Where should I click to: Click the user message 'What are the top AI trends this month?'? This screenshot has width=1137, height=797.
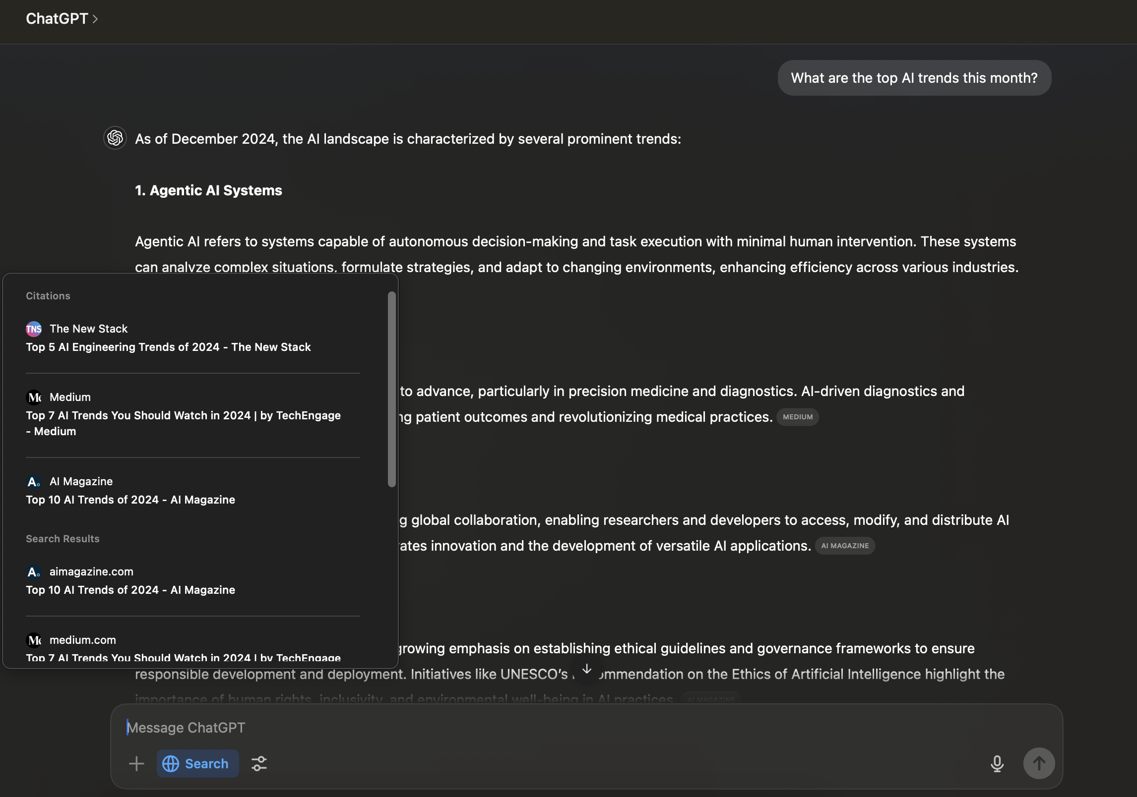click(x=914, y=78)
